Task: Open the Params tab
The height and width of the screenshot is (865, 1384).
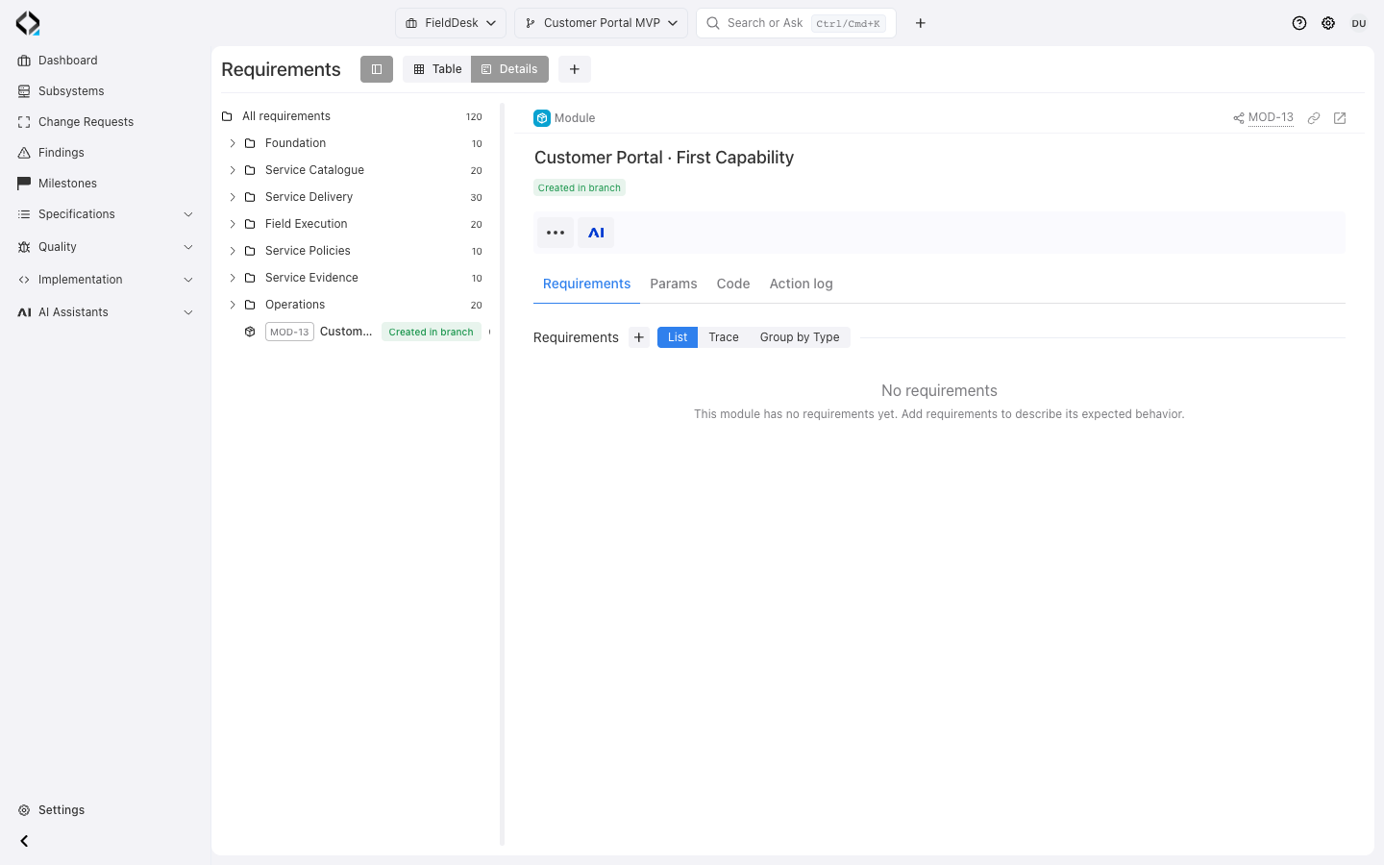Action: [x=674, y=284]
